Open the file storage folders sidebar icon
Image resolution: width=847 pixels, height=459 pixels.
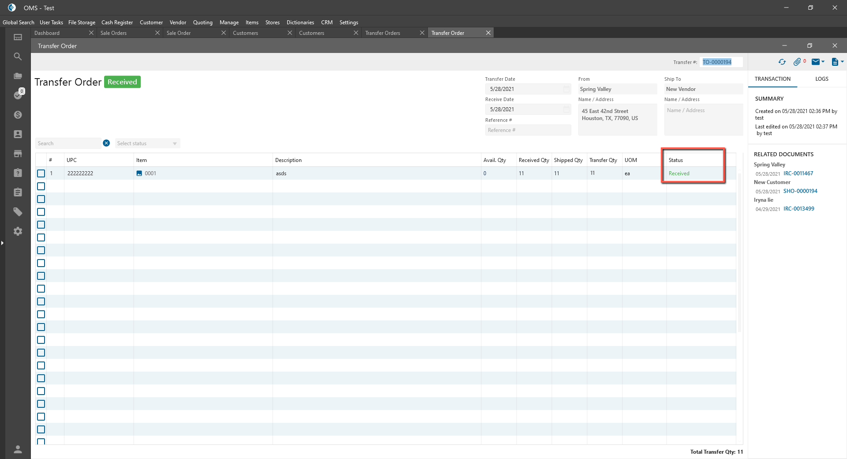(18, 76)
